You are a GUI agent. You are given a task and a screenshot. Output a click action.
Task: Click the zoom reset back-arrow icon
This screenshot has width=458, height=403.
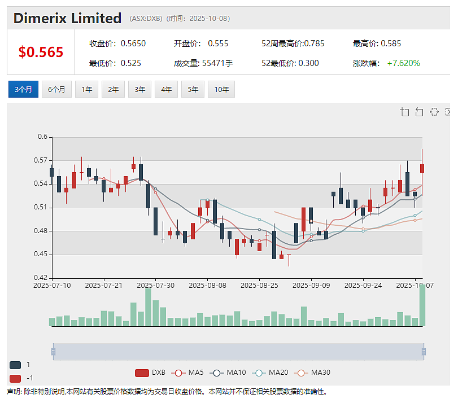[x=419, y=112]
